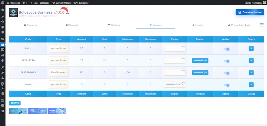Toggle active switch for world coupon

click(x=227, y=85)
